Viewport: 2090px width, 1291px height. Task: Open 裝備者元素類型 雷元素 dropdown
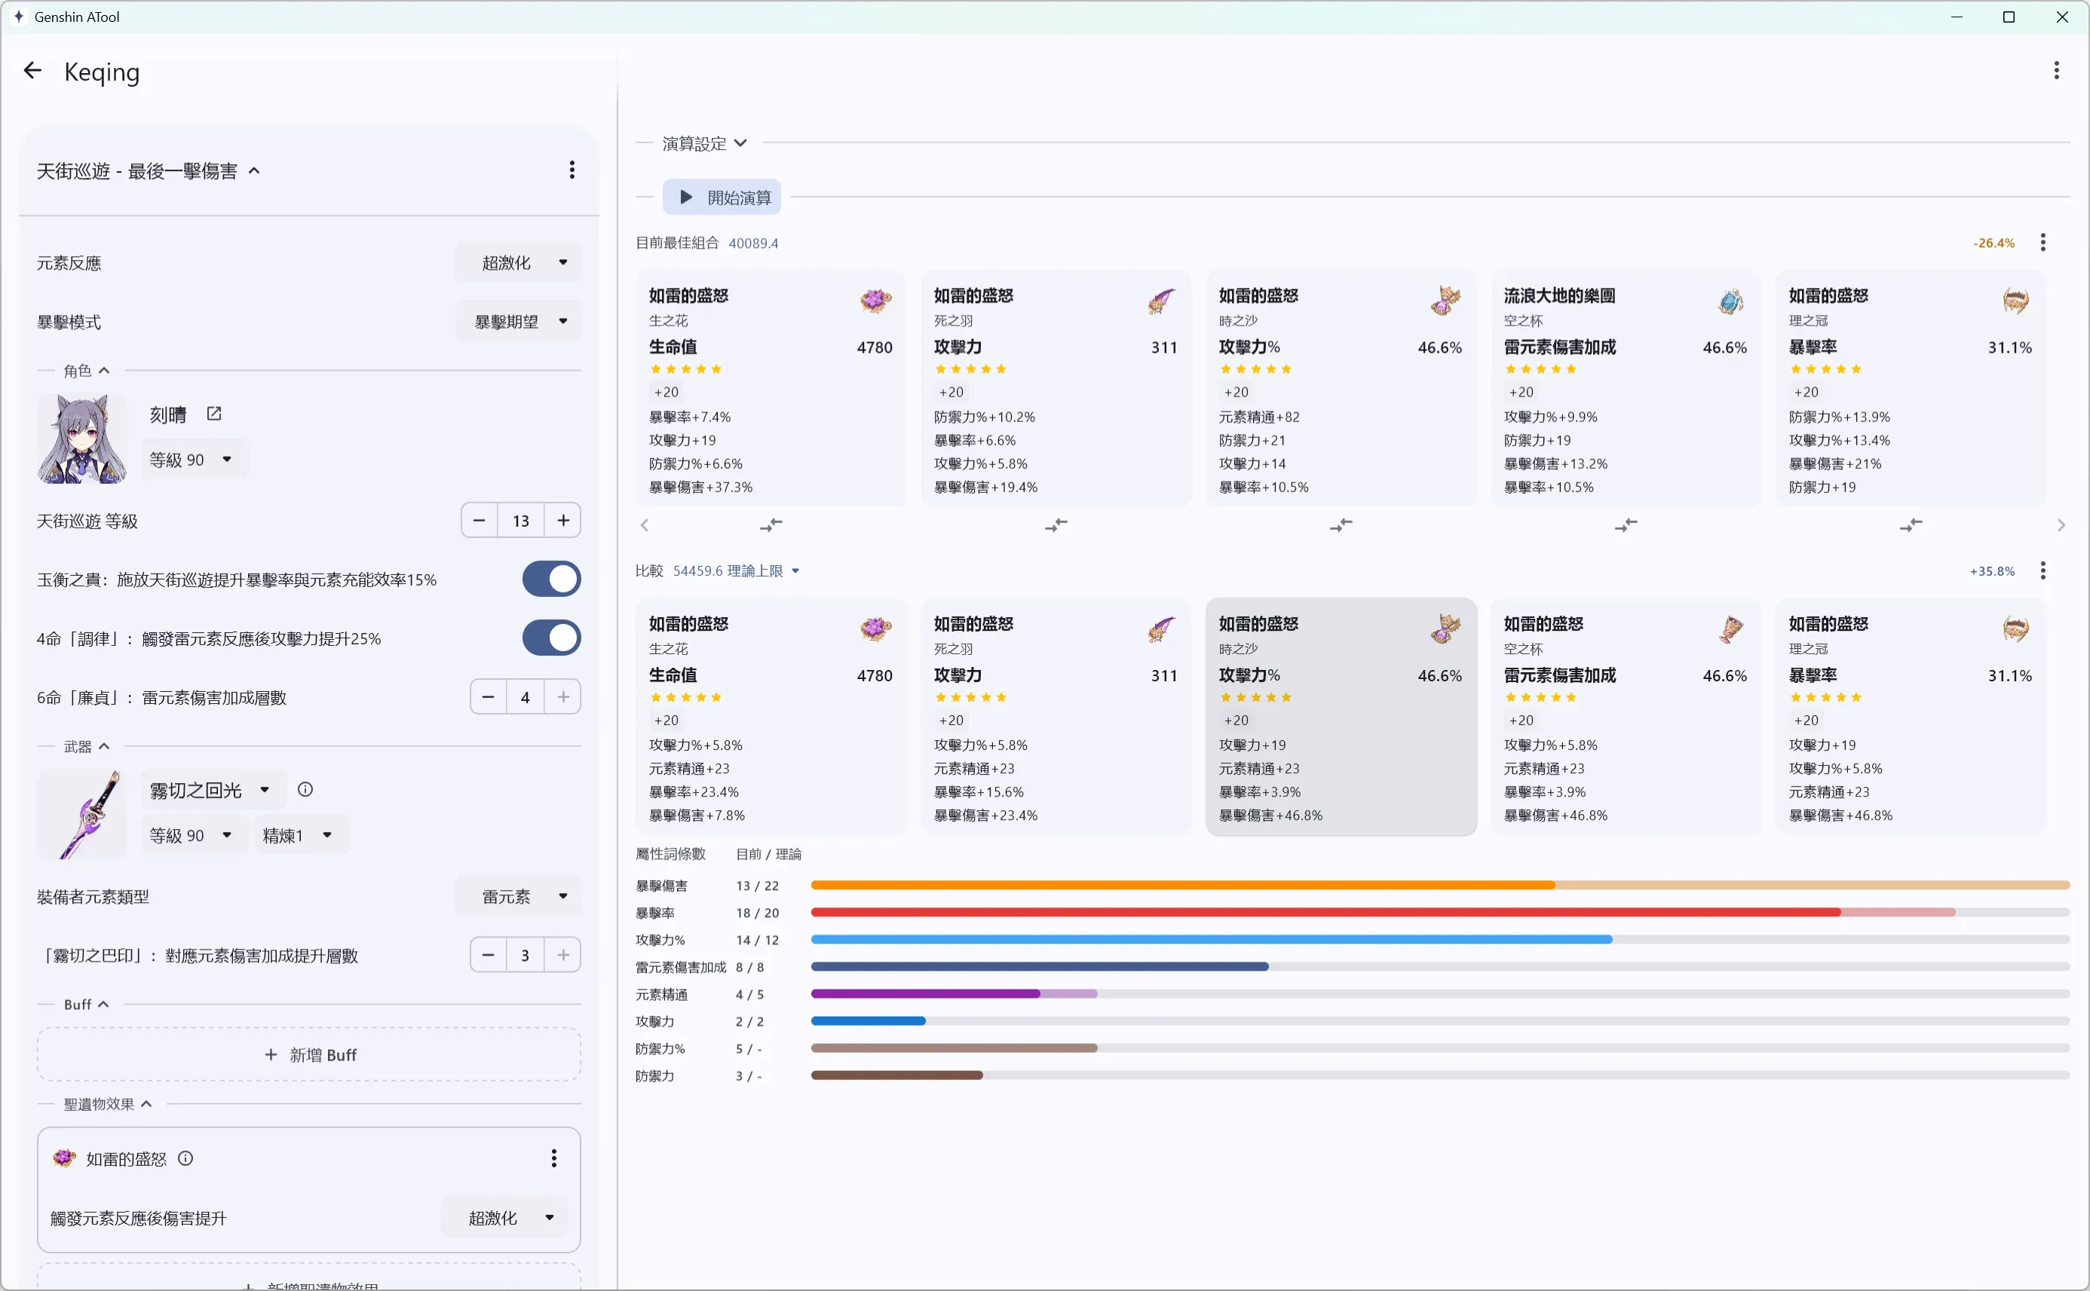pyautogui.click(x=519, y=897)
